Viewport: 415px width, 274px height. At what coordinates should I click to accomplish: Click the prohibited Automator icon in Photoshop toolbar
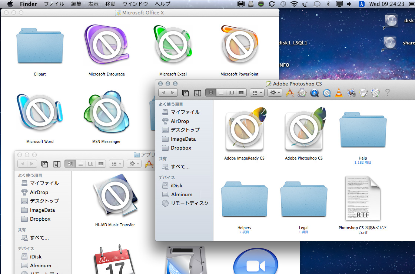[x=302, y=93]
